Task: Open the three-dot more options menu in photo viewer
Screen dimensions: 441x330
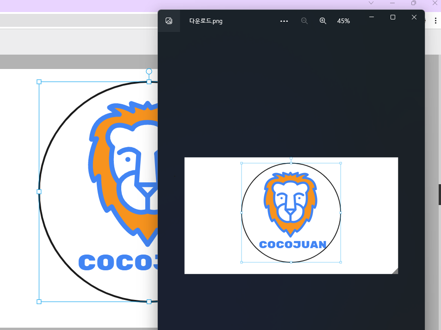Action: point(284,21)
